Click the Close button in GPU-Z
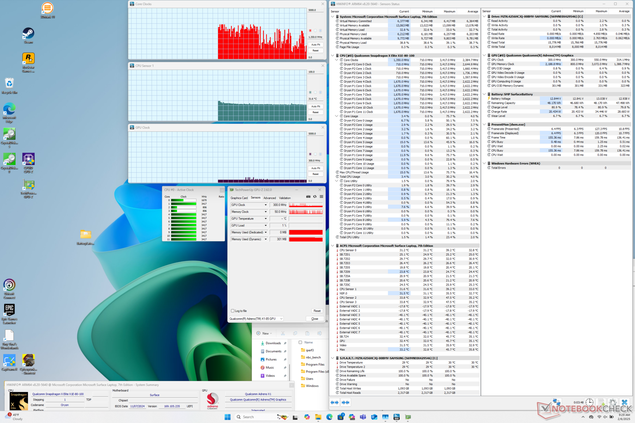The height and width of the screenshot is (423, 635). click(x=315, y=319)
